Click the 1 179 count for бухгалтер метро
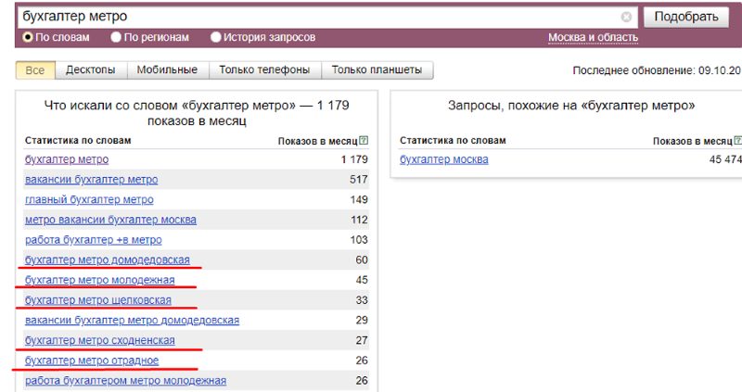Screen dimensions: 742x392 tap(354, 159)
